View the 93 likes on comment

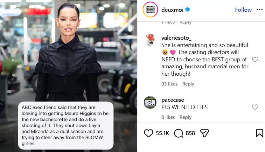pos(169,84)
